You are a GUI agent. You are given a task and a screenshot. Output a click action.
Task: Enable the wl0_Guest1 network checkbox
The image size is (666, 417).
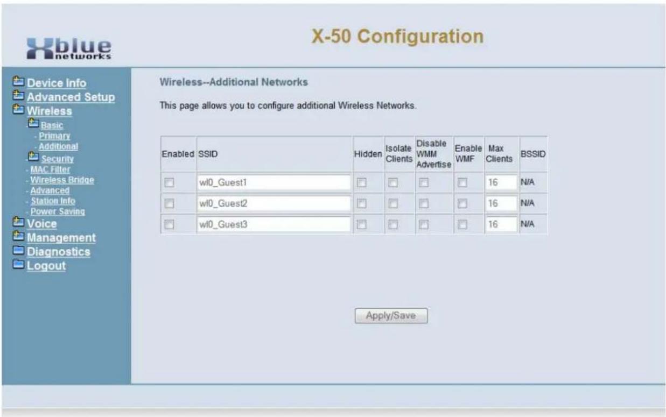tap(170, 183)
